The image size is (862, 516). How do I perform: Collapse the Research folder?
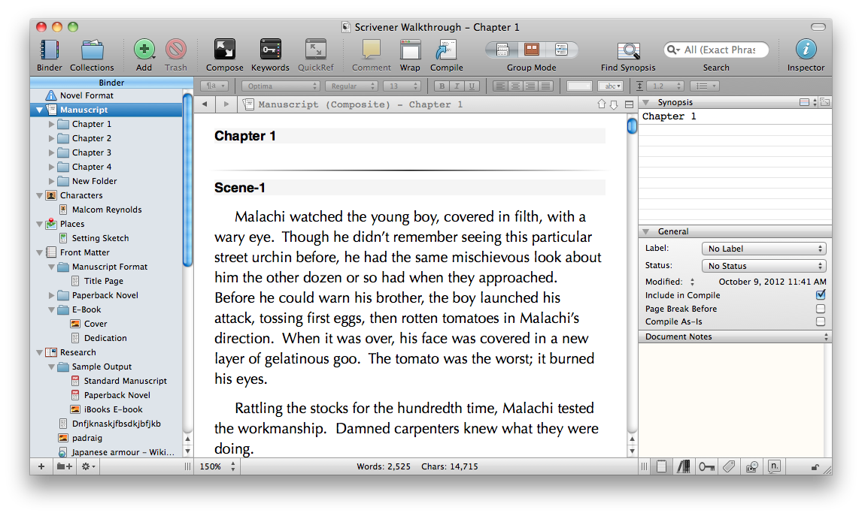[x=40, y=352]
